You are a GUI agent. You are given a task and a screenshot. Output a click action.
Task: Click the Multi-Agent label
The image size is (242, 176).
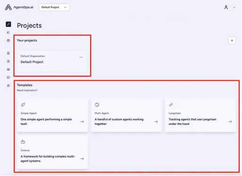click(101, 113)
